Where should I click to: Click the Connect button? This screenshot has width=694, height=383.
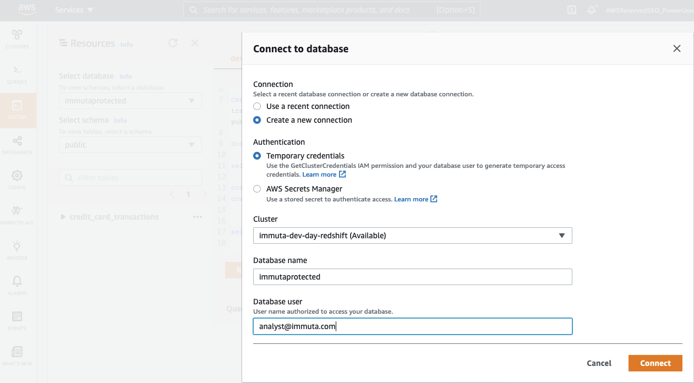tap(655, 363)
